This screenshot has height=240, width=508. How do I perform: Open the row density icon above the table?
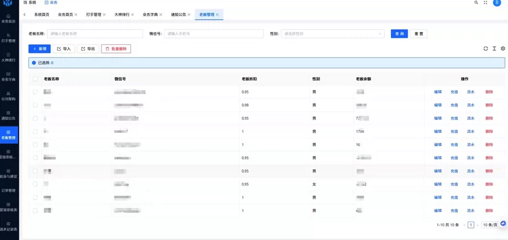pos(494,49)
